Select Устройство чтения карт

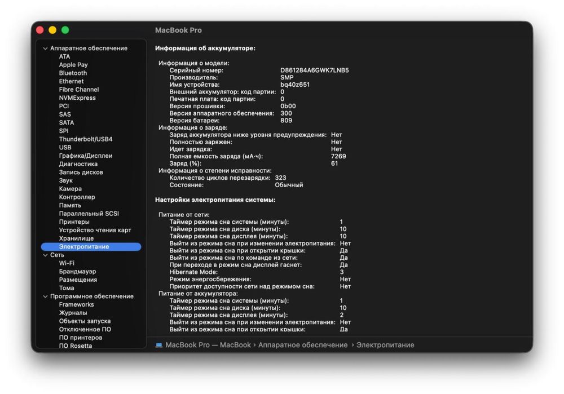95,230
